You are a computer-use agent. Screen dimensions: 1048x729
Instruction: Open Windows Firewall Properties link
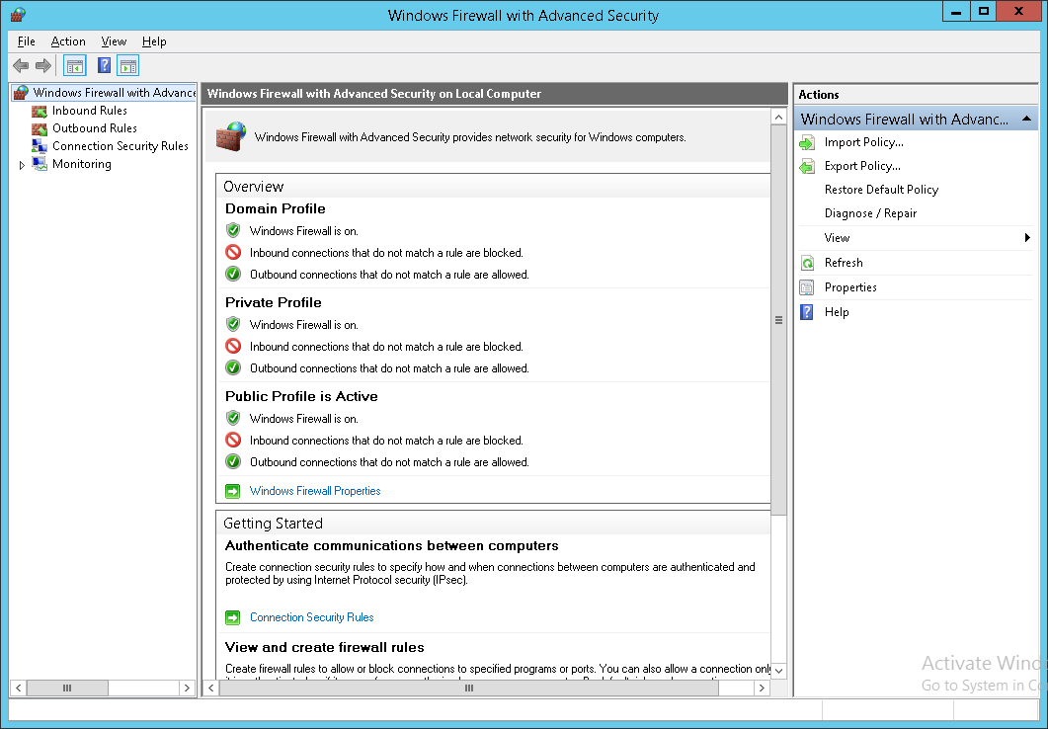(315, 491)
